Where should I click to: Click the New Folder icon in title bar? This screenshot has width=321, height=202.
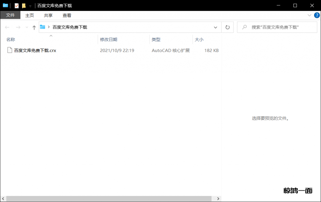tap(24, 6)
